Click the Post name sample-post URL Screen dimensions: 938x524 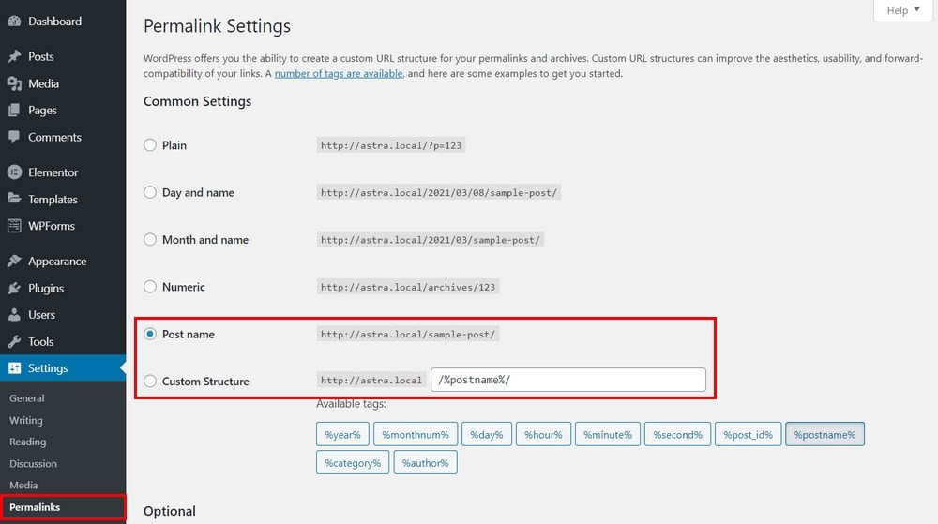408,334
